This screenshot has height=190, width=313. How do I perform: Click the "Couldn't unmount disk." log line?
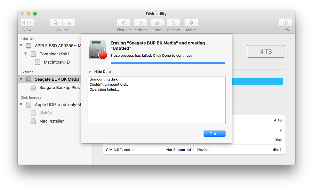point(109,84)
